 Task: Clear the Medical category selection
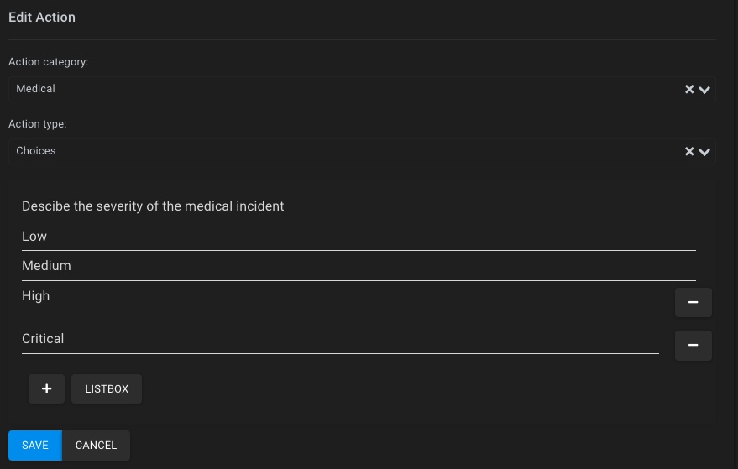(689, 90)
